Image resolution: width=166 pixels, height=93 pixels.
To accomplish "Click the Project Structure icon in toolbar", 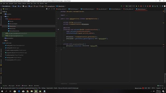I will tap(162, 6).
